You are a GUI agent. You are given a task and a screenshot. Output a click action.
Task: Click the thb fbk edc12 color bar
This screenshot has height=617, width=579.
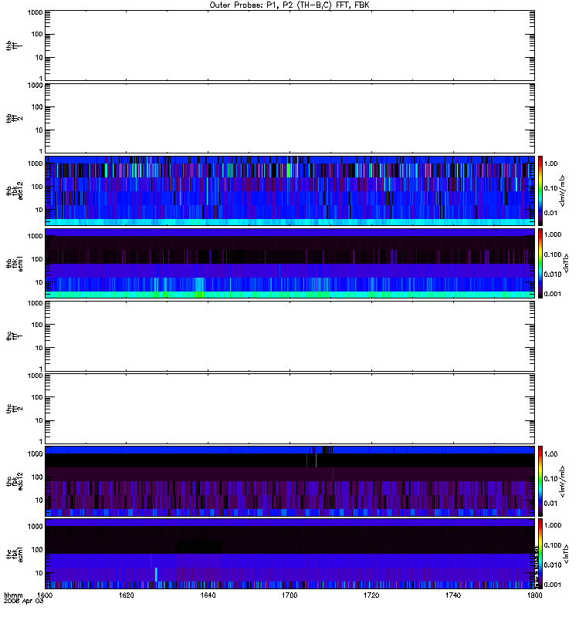[x=540, y=190]
